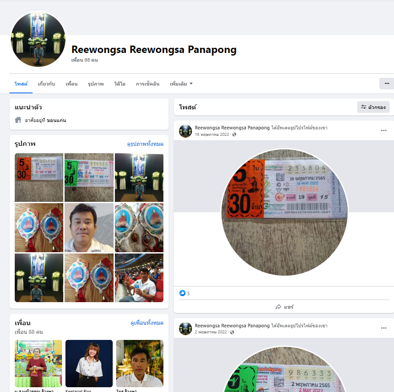
Task: Open the middle-row right amulets photo thumbnail
Action: (x=139, y=228)
